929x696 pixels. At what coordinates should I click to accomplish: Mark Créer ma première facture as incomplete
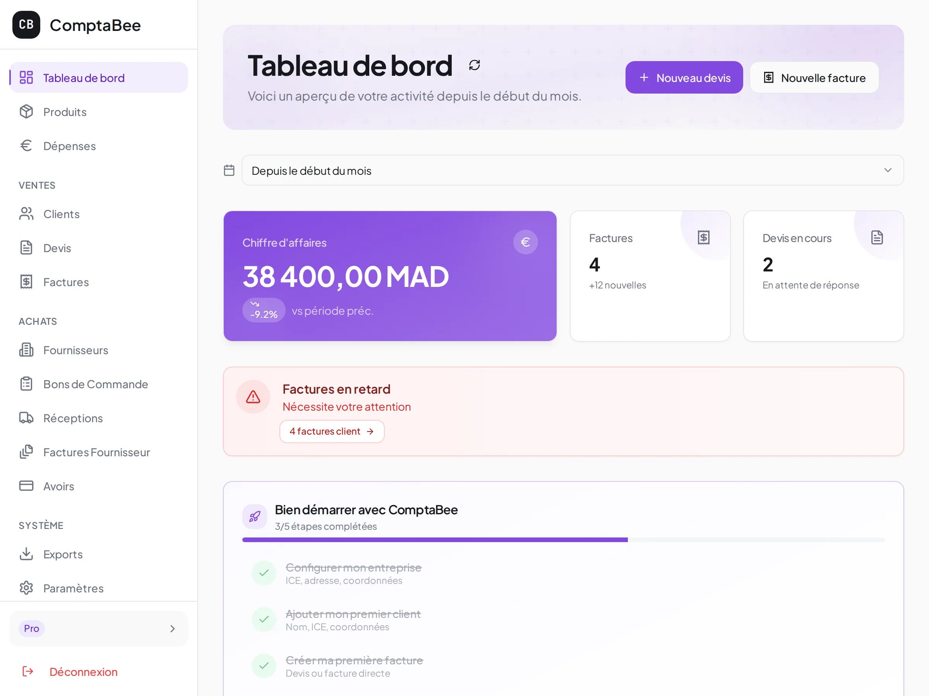point(264,665)
